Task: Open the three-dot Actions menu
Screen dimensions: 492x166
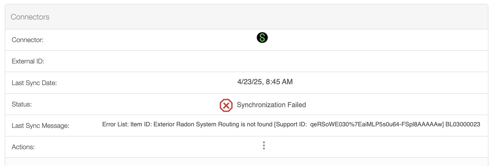Action: click(x=264, y=146)
